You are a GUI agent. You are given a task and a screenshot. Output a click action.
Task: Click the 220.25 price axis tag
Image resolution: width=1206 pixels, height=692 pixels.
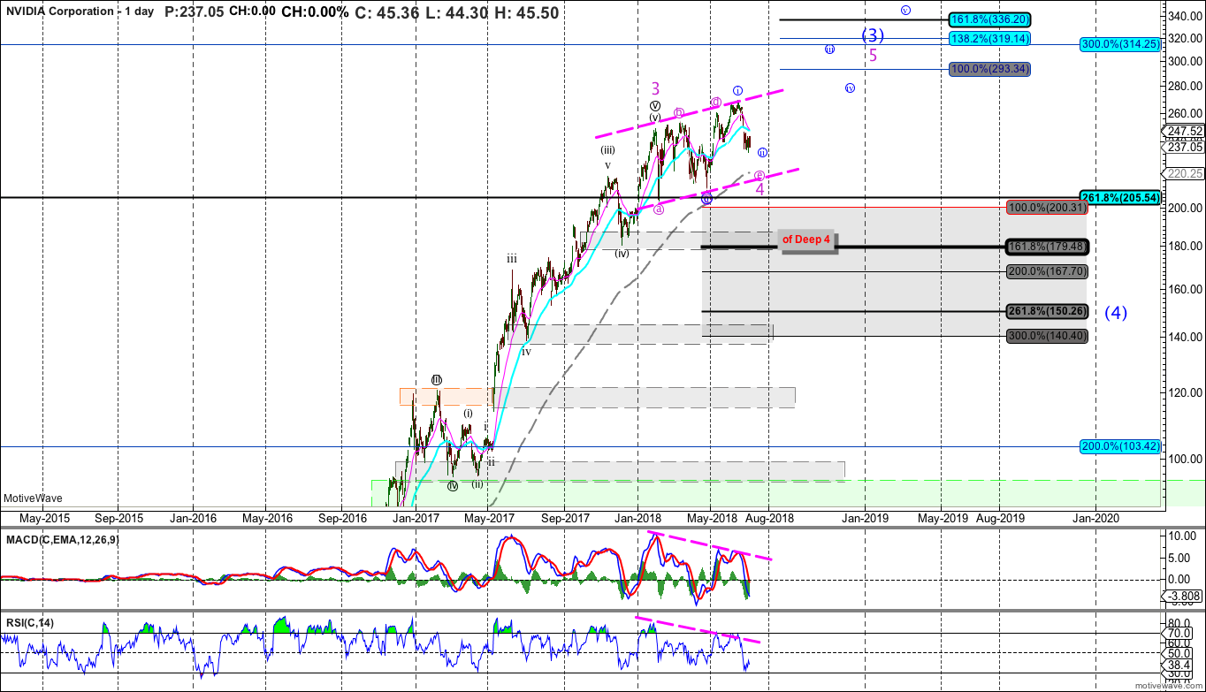[x=1185, y=173]
